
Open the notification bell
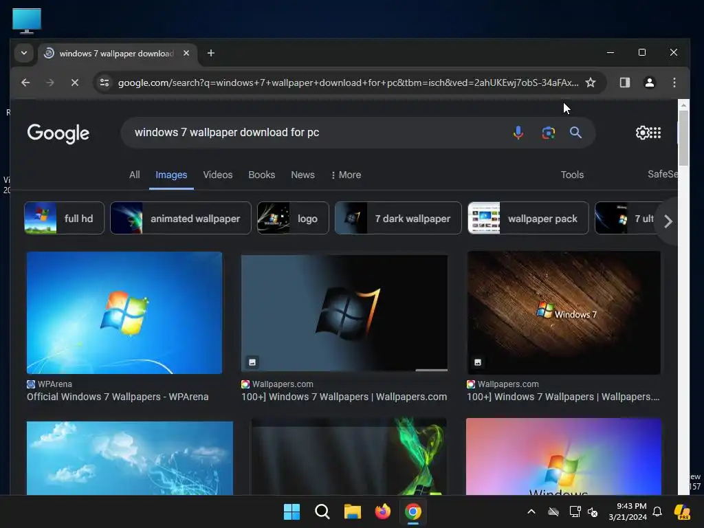[x=657, y=511]
